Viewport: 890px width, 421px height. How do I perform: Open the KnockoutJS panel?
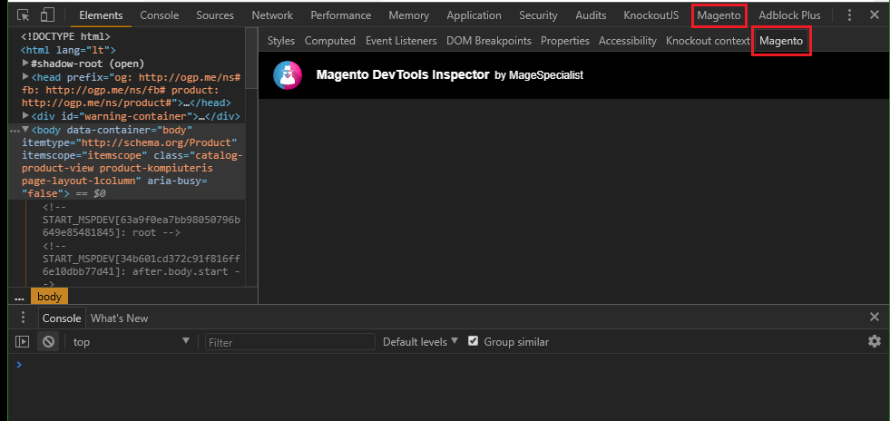click(651, 15)
